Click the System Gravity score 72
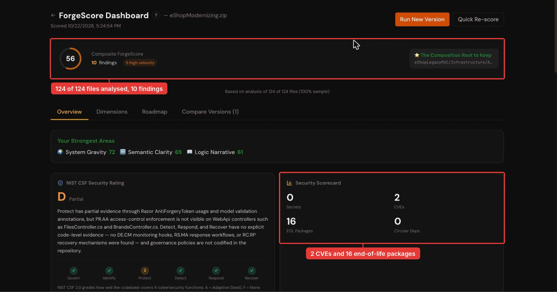This screenshot has height=292, width=557. (112, 152)
